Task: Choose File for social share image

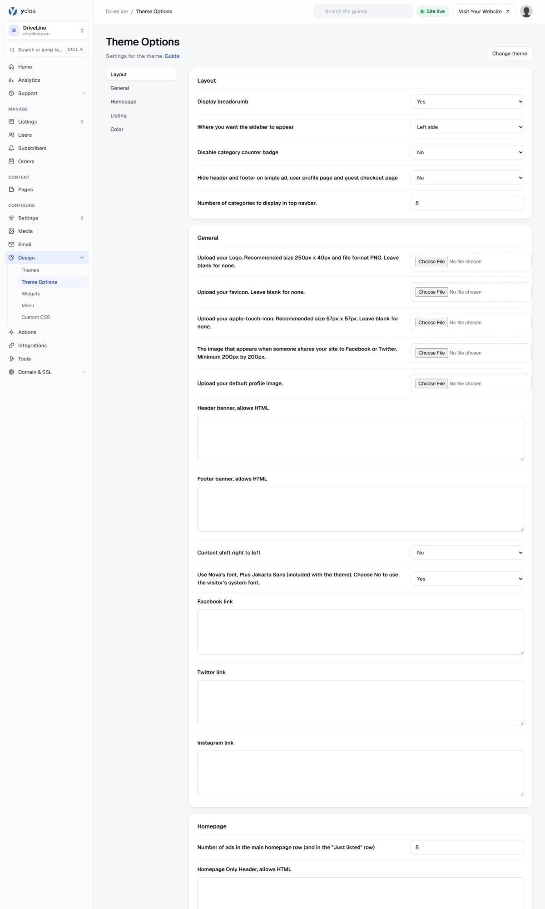Action: tap(431, 353)
